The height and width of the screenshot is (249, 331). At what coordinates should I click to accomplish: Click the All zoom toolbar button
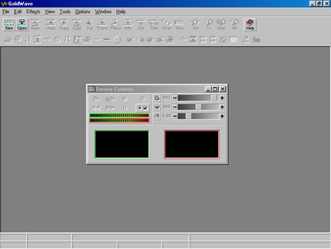234,25
